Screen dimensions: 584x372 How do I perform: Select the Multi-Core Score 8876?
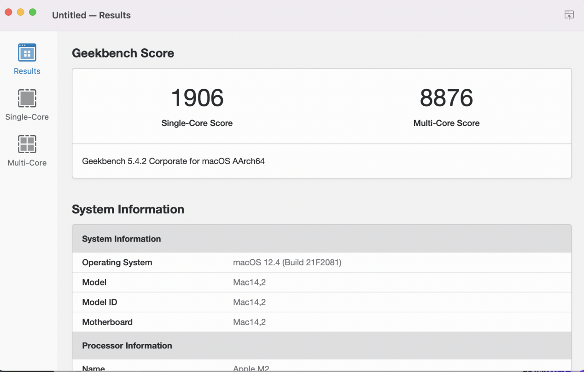(x=446, y=97)
